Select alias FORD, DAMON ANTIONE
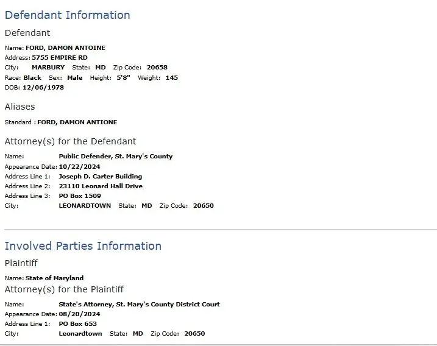This screenshot has width=437, height=346. coord(77,122)
